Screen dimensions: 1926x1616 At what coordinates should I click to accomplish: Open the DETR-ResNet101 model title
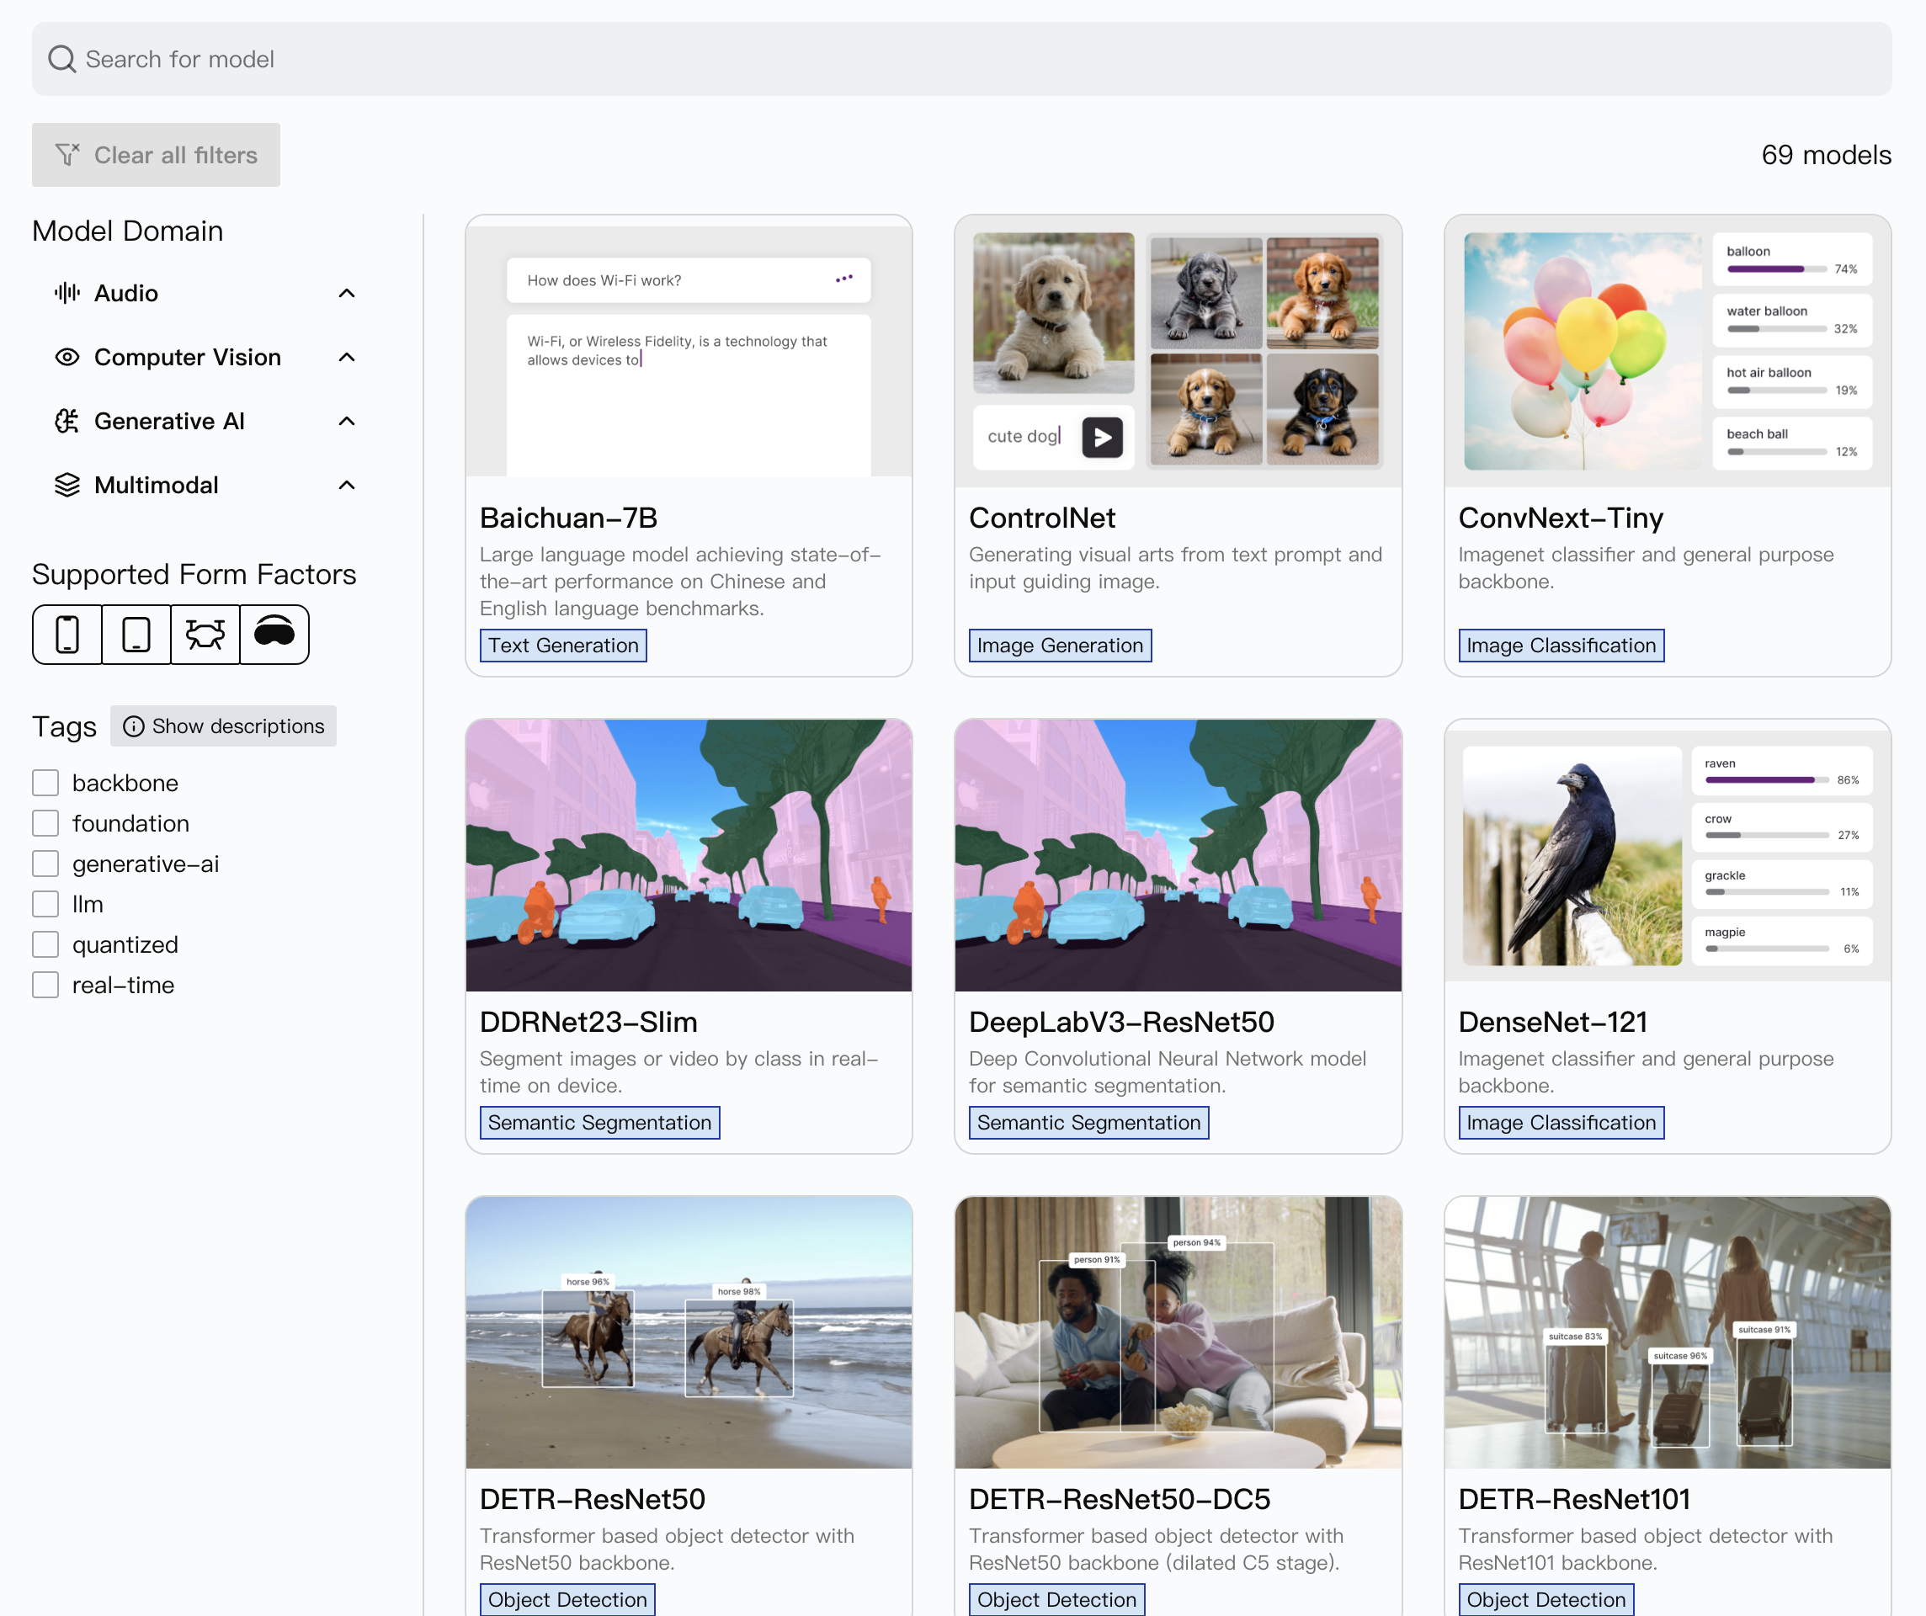[1575, 1499]
